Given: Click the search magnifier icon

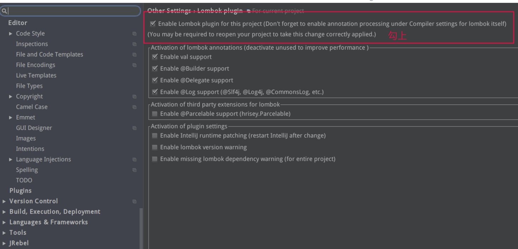Looking at the screenshot, I should click(4, 11).
